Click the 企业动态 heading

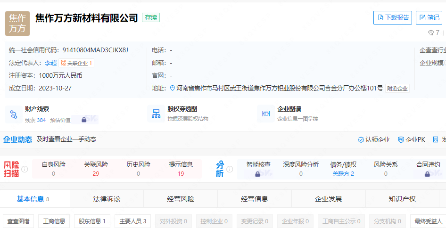(17, 139)
